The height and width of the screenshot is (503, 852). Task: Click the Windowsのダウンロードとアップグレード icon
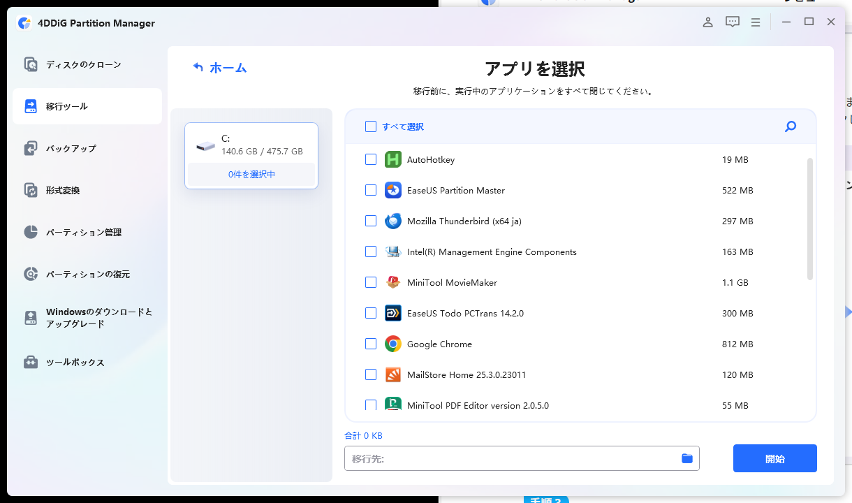(31, 318)
